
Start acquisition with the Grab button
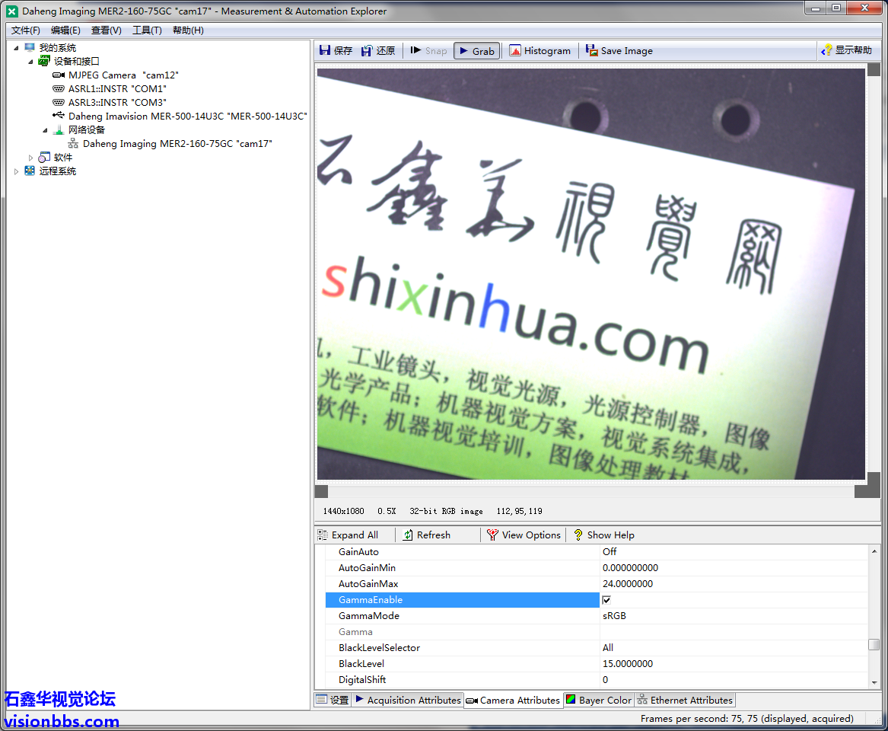(477, 50)
